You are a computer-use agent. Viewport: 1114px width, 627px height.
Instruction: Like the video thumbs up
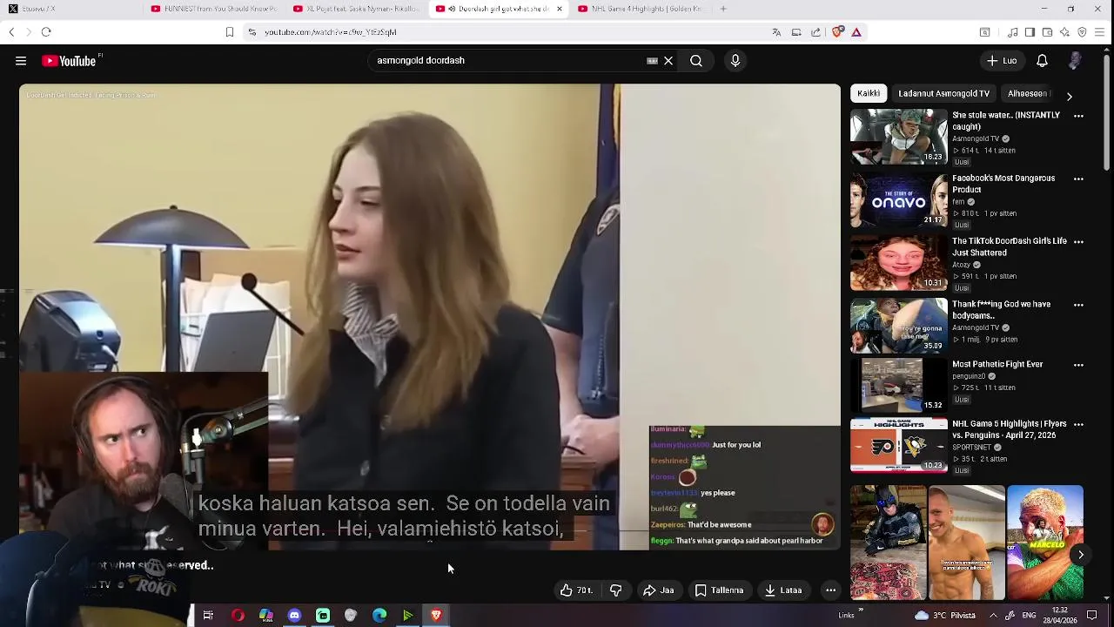576,590
